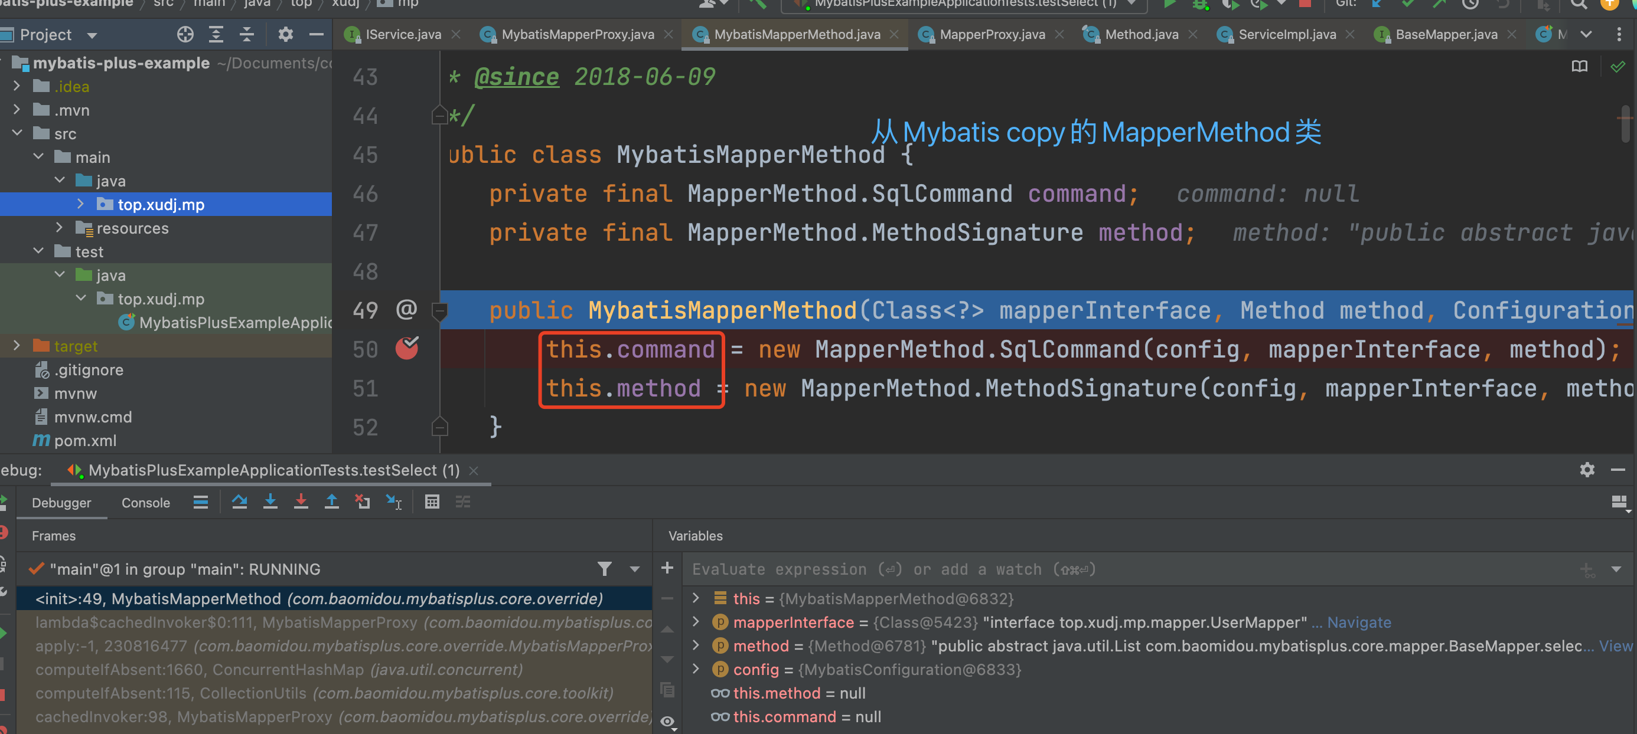Click green Run button in top toolbar

pyautogui.click(x=1169, y=4)
